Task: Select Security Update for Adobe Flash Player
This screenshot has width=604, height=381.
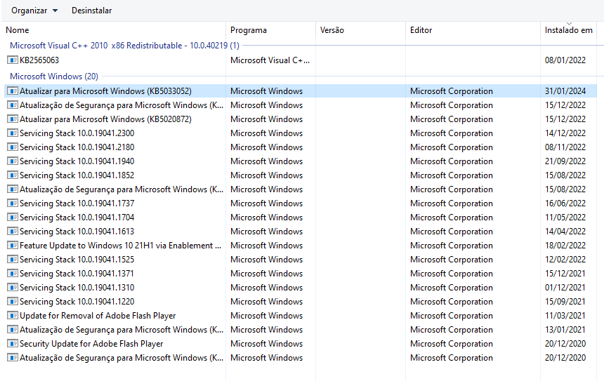Action: (91, 344)
